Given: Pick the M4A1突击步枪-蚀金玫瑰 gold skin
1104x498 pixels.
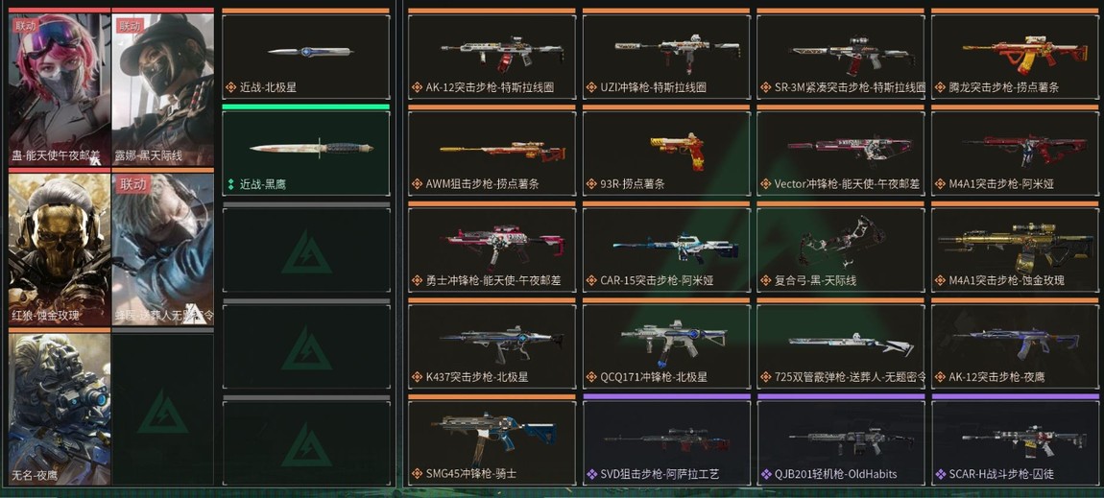Looking at the screenshot, I should click(1015, 249).
